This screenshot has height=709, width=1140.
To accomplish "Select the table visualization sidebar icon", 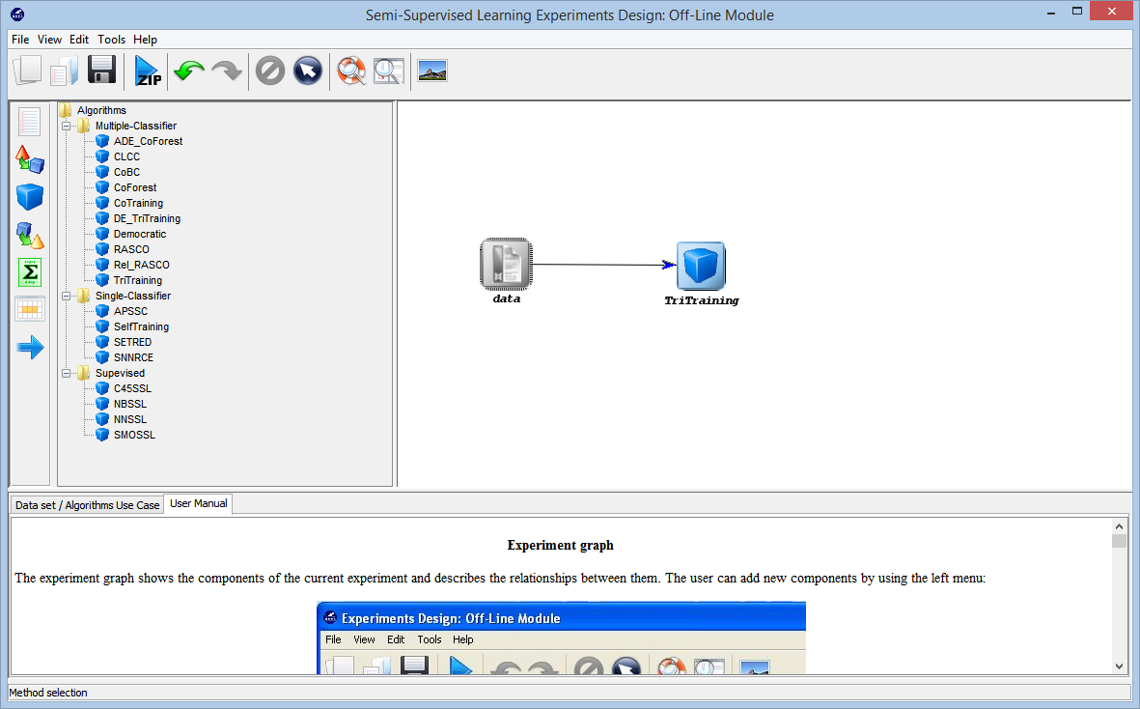I will [30, 309].
